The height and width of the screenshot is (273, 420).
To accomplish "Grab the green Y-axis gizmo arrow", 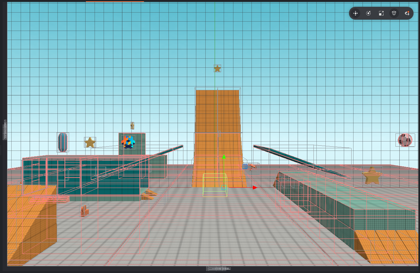I will (x=224, y=157).
